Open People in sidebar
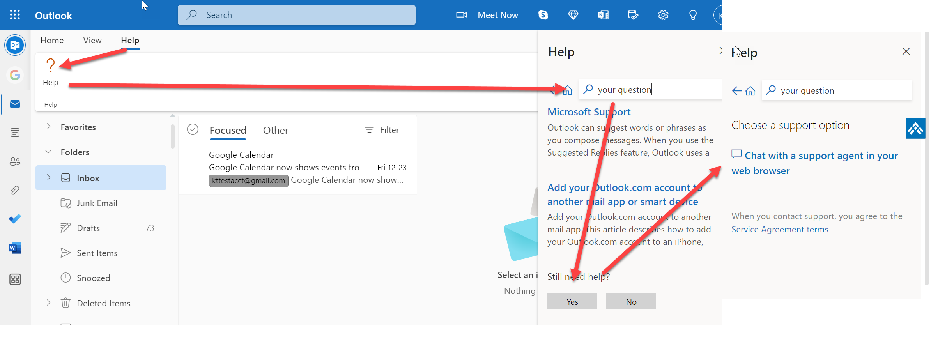Screen dimensions: 931x343 point(15,161)
